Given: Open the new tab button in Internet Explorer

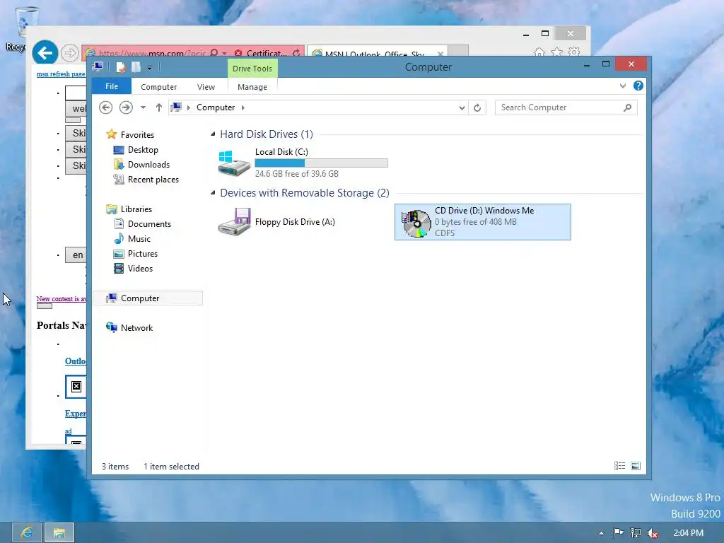Looking at the screenshot, I should pos(458,51).
